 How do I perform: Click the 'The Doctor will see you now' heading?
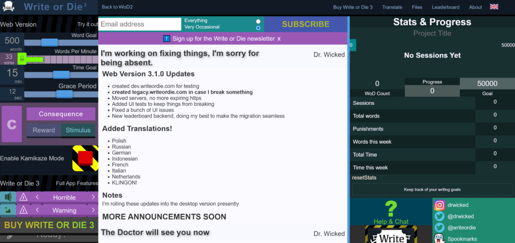(155, 232)
